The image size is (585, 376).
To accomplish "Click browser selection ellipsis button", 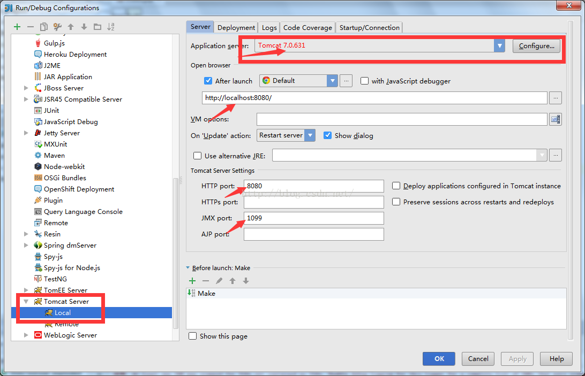I will point(346,80).
